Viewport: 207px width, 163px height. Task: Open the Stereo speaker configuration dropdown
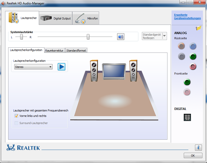pyautogui.click(x=33, y=67)
